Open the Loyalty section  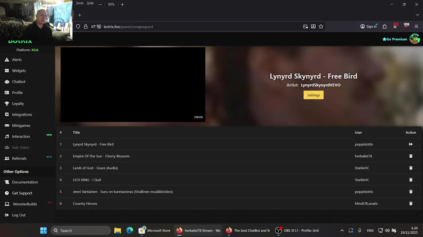click(18, 103)
